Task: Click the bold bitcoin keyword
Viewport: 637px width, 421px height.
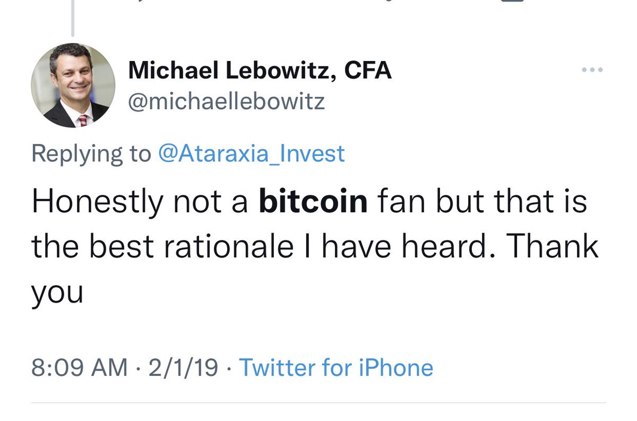Action: tap(313, 202)
